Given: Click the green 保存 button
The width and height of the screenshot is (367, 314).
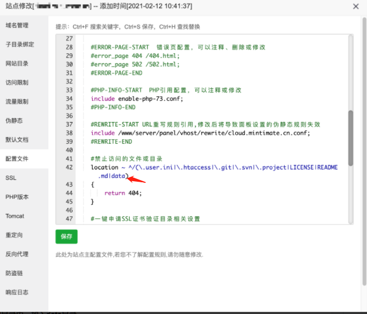Looking at the screenshot, I should pos(67,237).
